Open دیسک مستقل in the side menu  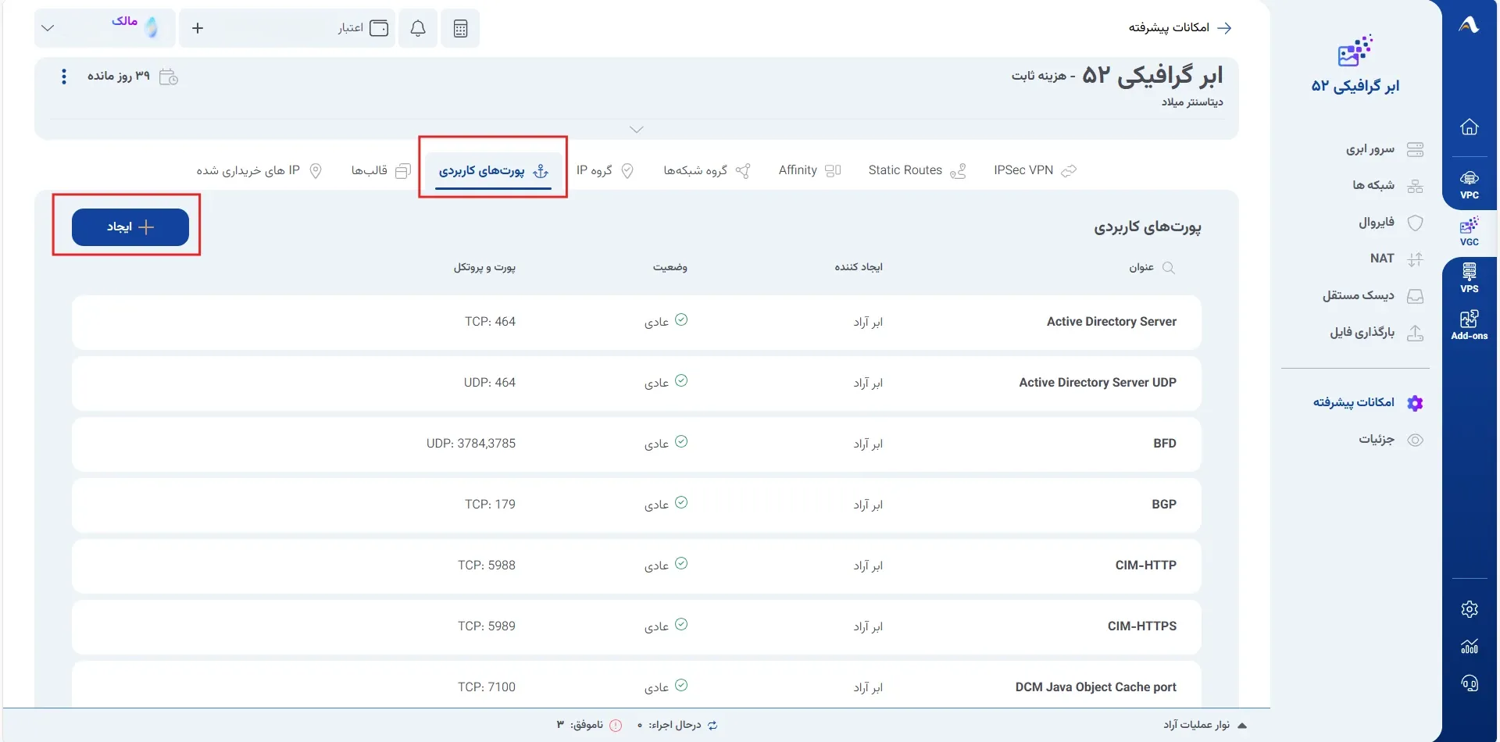point(1373,295)
